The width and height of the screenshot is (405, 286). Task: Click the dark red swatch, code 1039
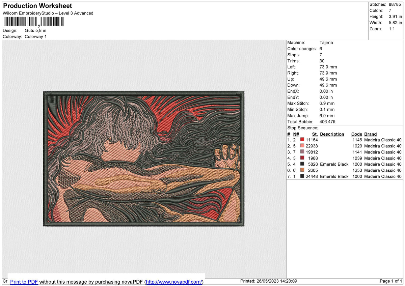(302, 158)
